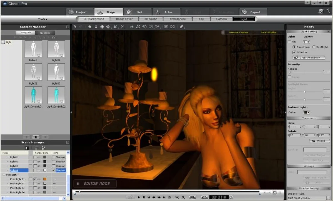Toggle the light On checkbox in Modify panel
The image size is (333, 201).
pyautogui.click(x=289, y=42)
